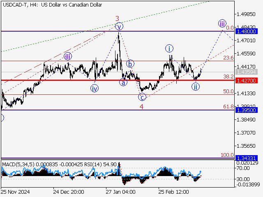Select the 23.6 Fibonacci level label
Viewport: 263px width, 197px height.
(x=228, y=58)
